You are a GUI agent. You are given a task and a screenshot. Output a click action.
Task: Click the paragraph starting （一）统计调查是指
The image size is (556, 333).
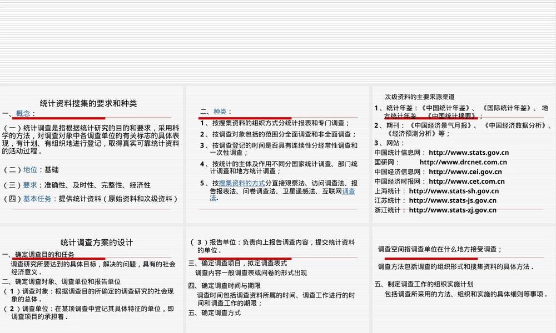[x=91, y=139]
